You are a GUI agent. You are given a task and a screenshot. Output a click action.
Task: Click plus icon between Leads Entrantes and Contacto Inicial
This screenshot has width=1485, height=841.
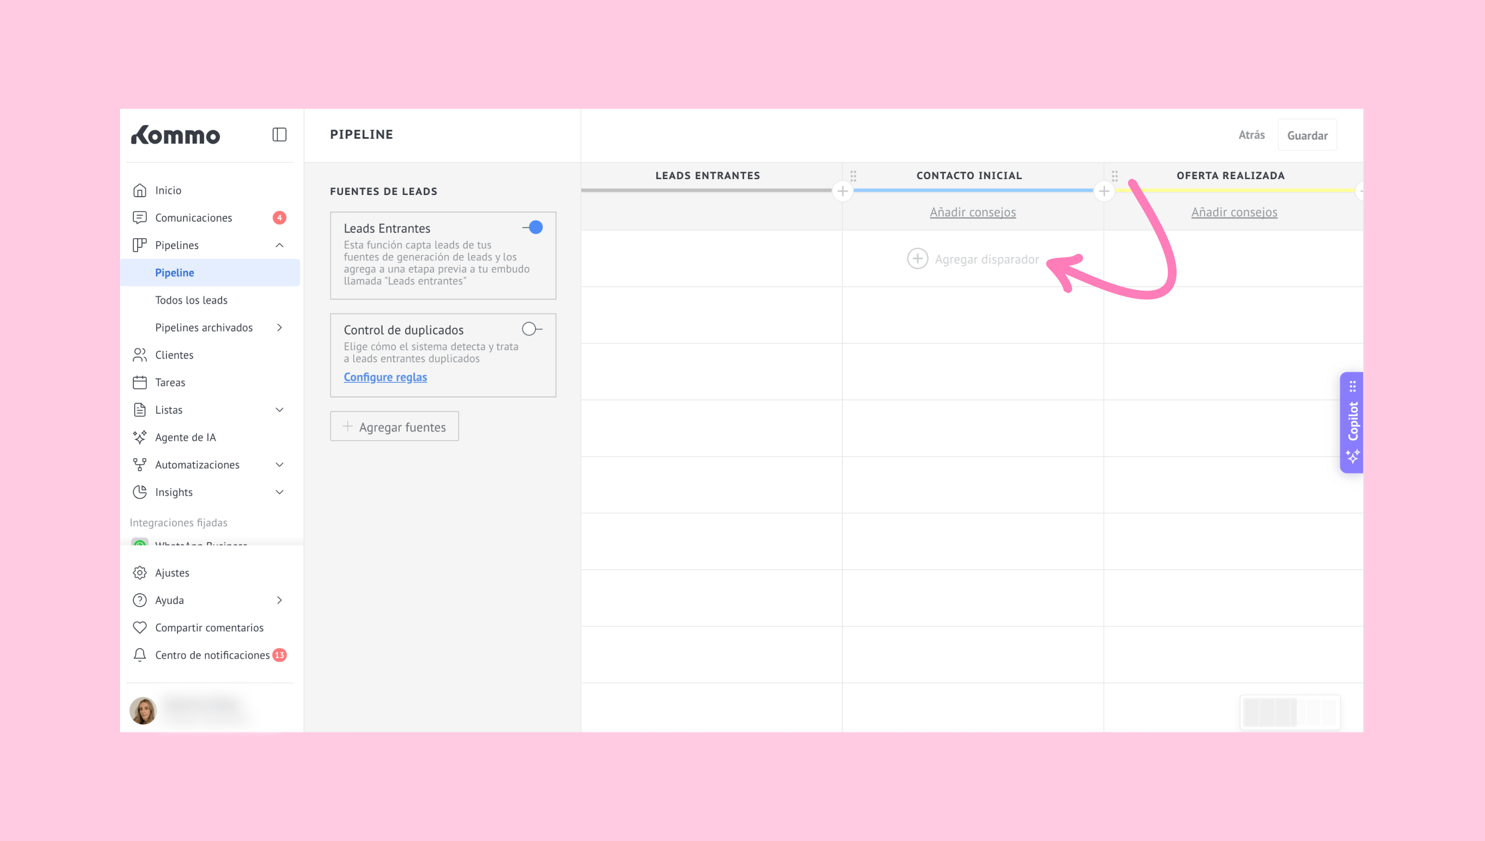click(842, 191)
